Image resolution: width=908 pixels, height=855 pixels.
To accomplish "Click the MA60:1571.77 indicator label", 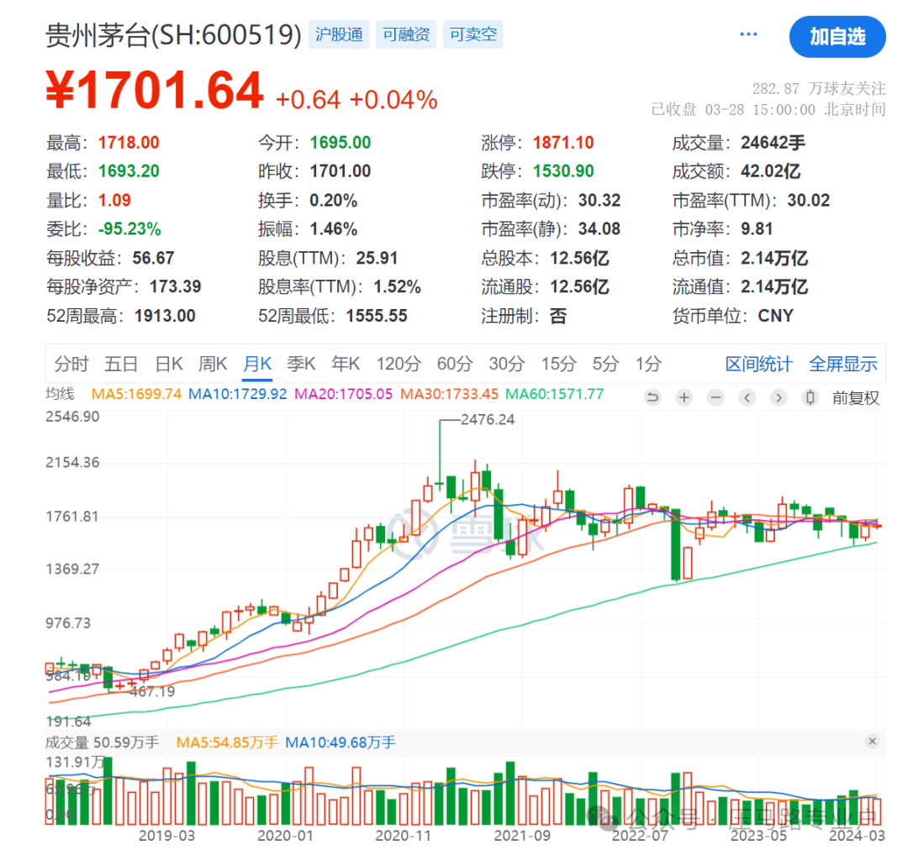I will [x=555, y=394].
